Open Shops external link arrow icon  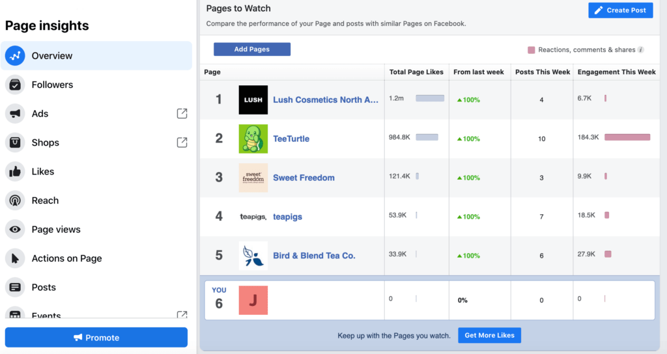(182, 143)
